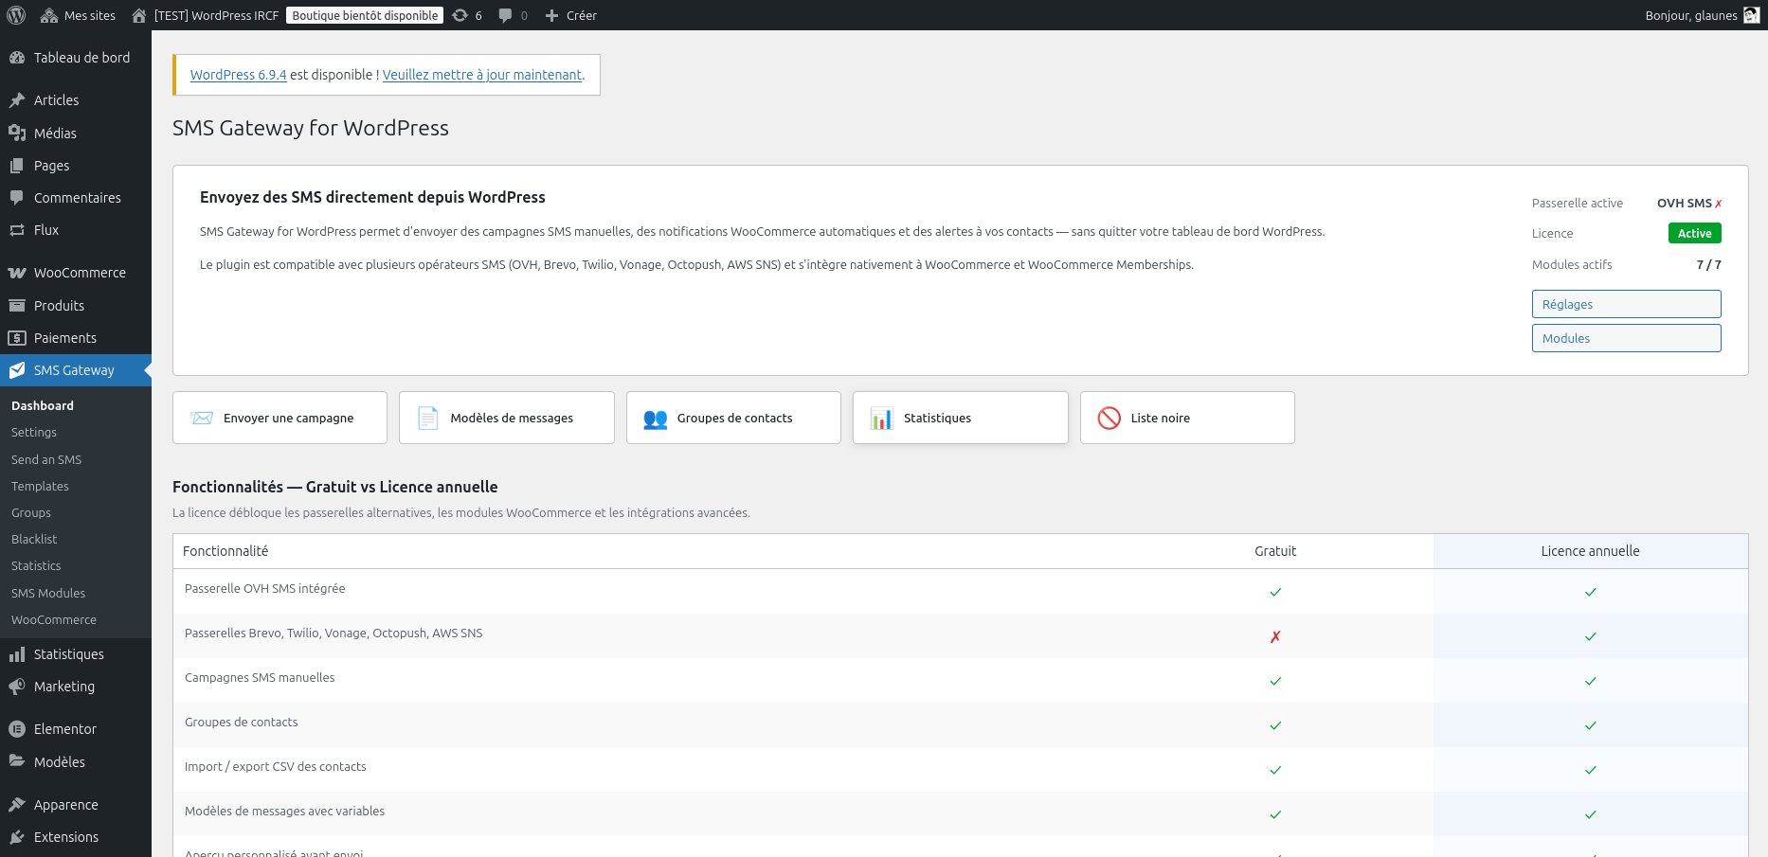Click the people icon on Groupes de contacts

click(x=656, y=419)
